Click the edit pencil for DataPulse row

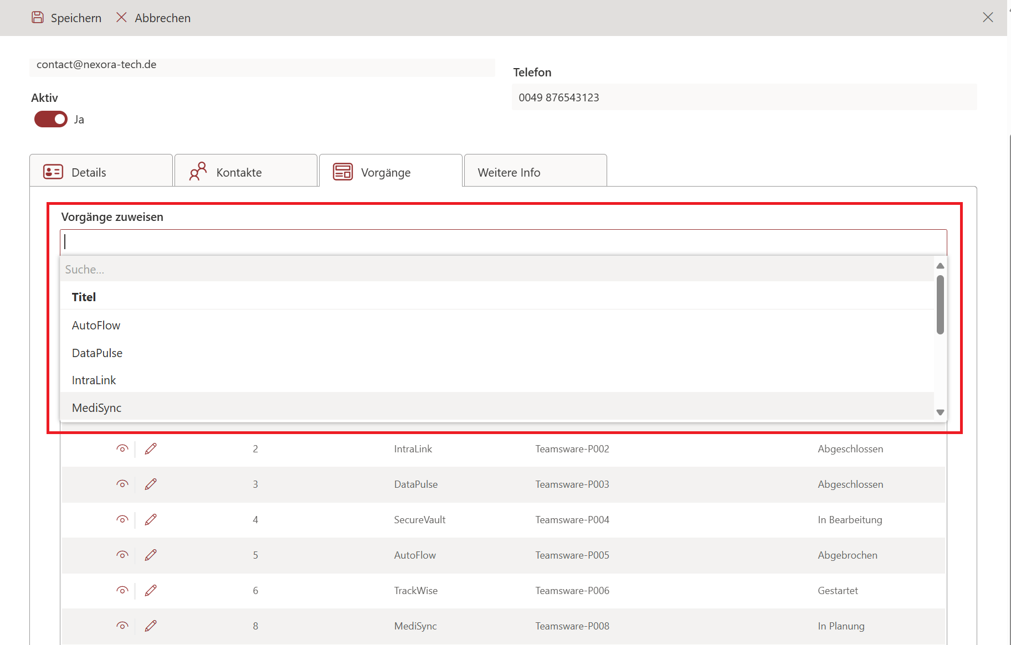[x=151, y=484]
